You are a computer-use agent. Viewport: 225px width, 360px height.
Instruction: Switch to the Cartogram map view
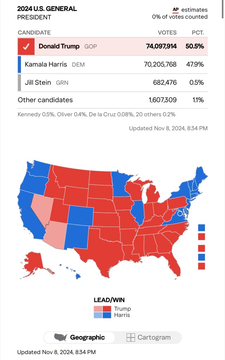(x=149, y=337)
